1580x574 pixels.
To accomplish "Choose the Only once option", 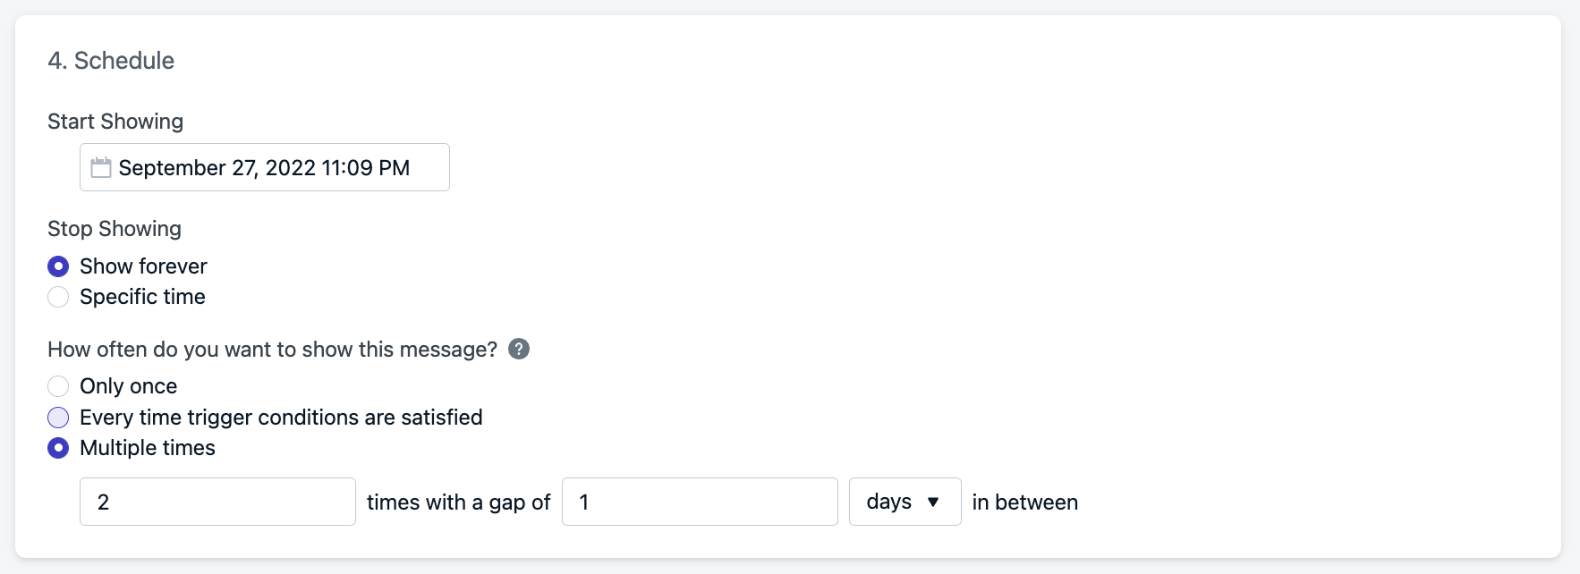I will coord(58,386).
